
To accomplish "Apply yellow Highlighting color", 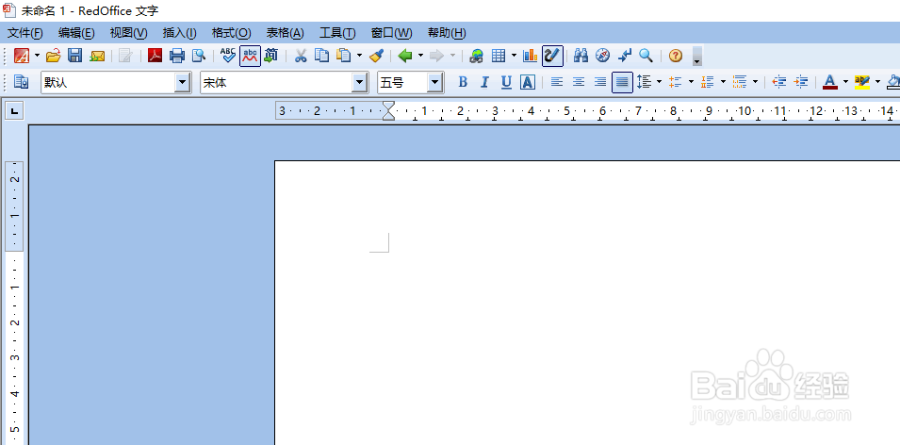I will click(862, 82).
